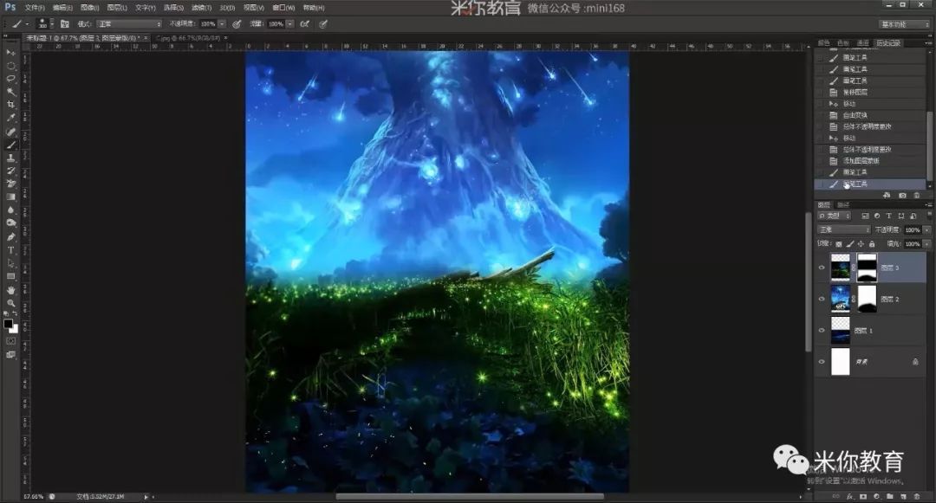Open the 文件(F) menu
Image resolution: width=936 pixels, height=503 pixels.
point(35,8)
